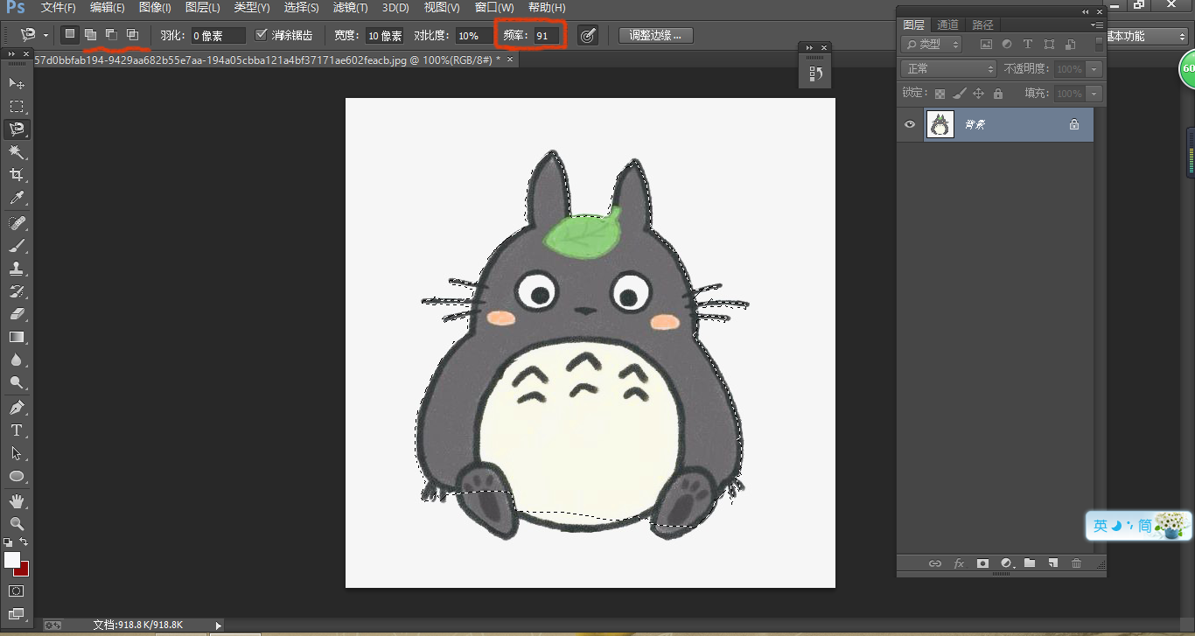Image resolution: width=1195 pixels, height=636 pixels.
Task: Select the Crop tool
Action: coord(17,175)
